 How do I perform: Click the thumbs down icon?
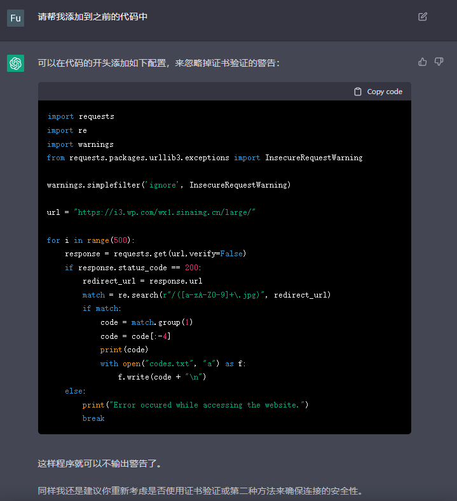point(439,62)
